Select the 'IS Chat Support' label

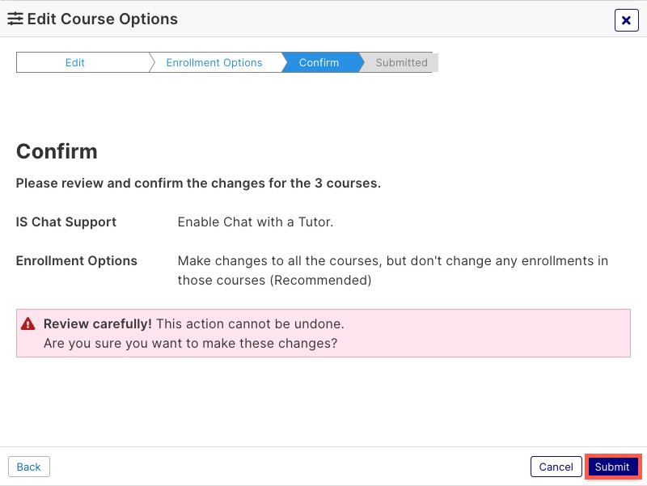point(66,222)
